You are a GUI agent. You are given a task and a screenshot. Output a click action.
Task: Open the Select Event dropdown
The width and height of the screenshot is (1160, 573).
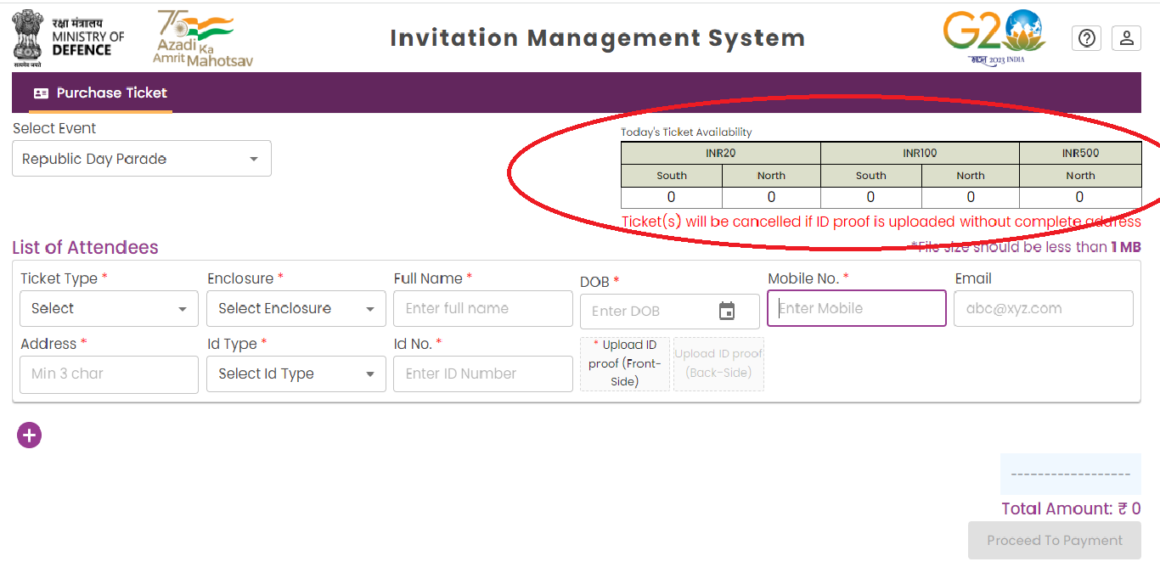pyautogui.click(x=142, y=159)
